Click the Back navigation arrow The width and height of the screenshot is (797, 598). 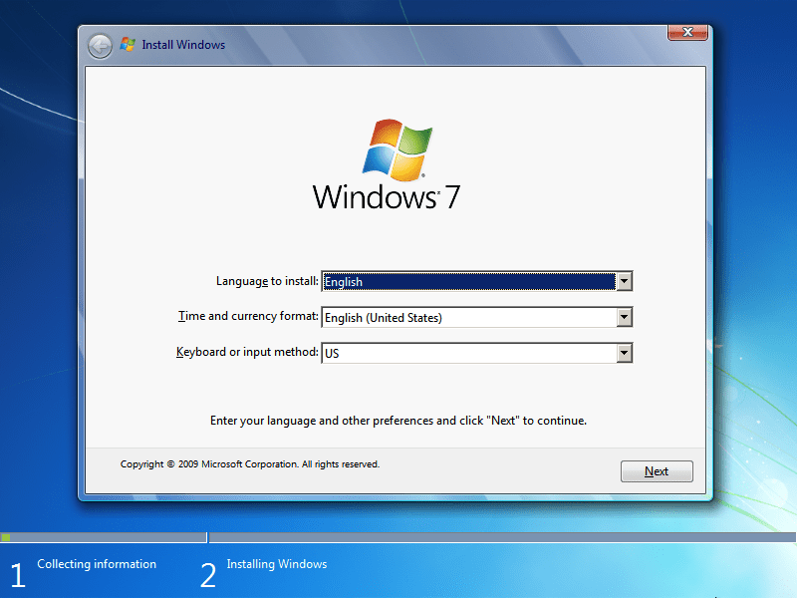(100, 45)
